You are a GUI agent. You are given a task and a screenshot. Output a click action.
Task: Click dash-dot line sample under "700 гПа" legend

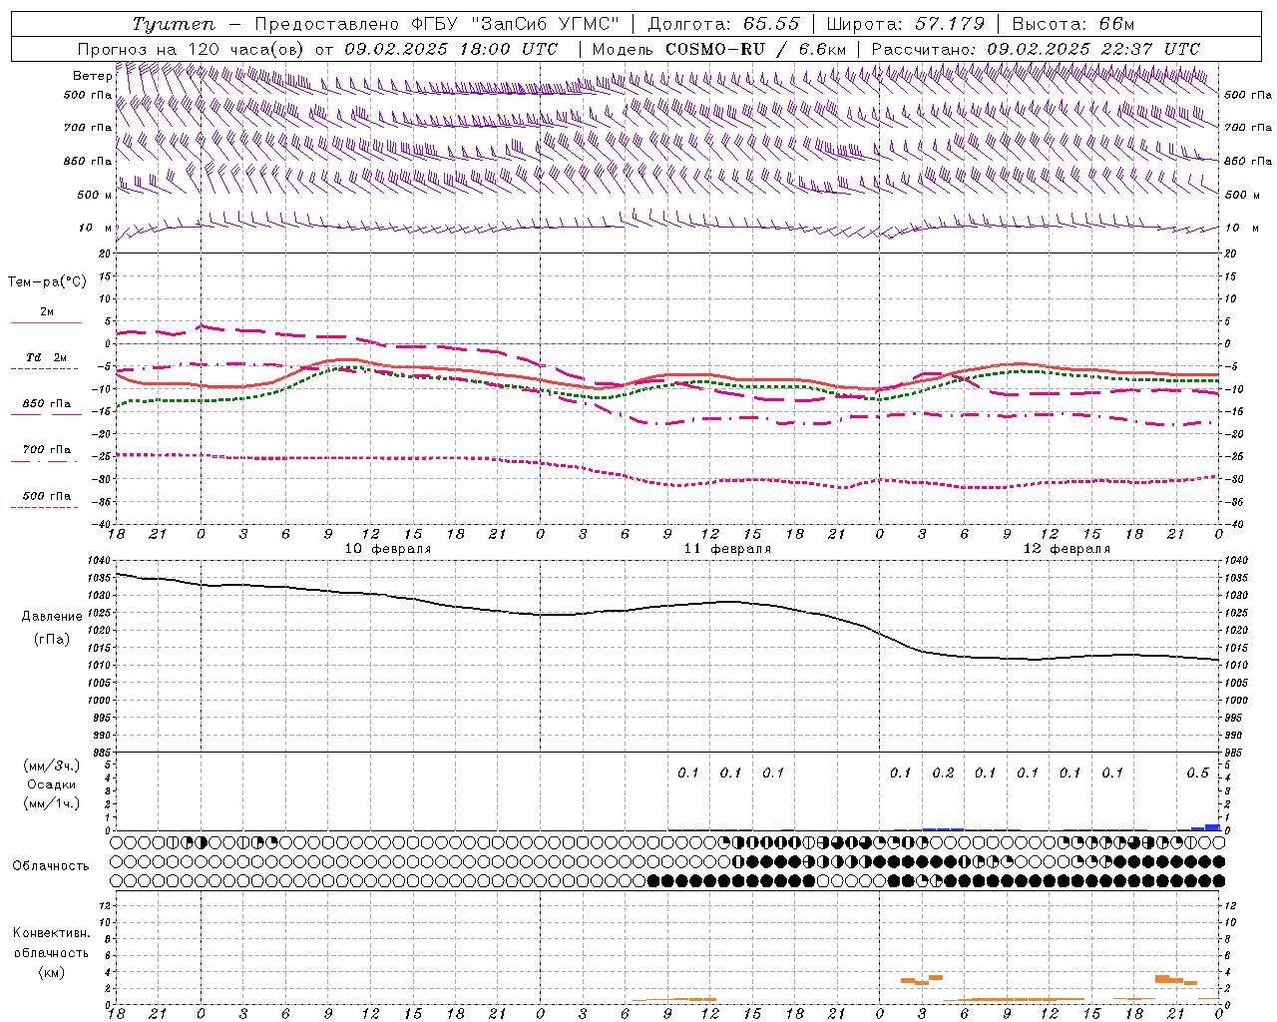[x=45, y=461]
